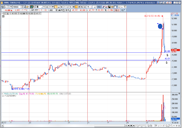Screen dimensions: 182x128
Task: Click the horizontal scrollbar thumb under the chart
Action: point(109,126)
